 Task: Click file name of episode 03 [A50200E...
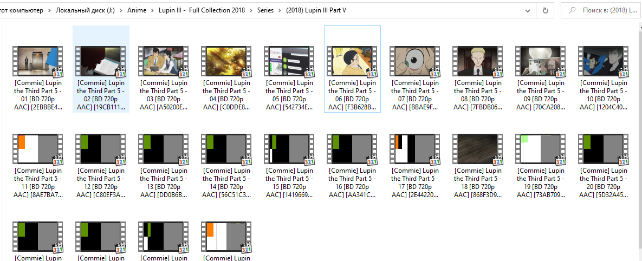click(x=164, y=95)
